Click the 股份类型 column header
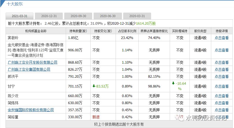 (x=200, y=31)
